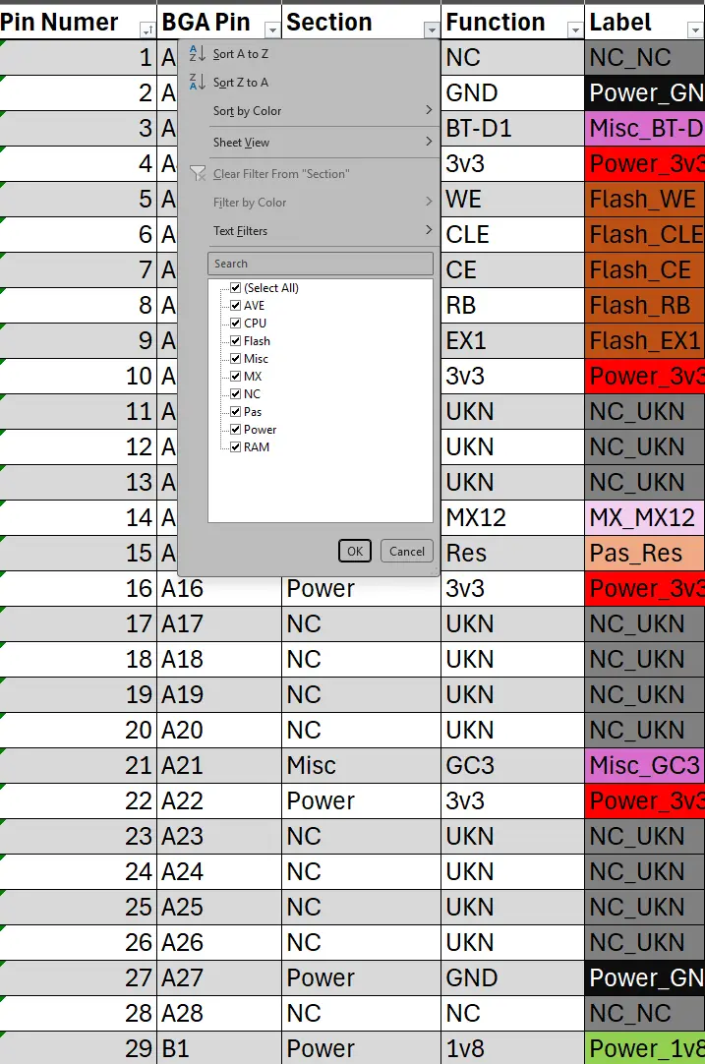Dismiss filter menu with Cancel button
The image size is (705, 1064).
point(406,551)
